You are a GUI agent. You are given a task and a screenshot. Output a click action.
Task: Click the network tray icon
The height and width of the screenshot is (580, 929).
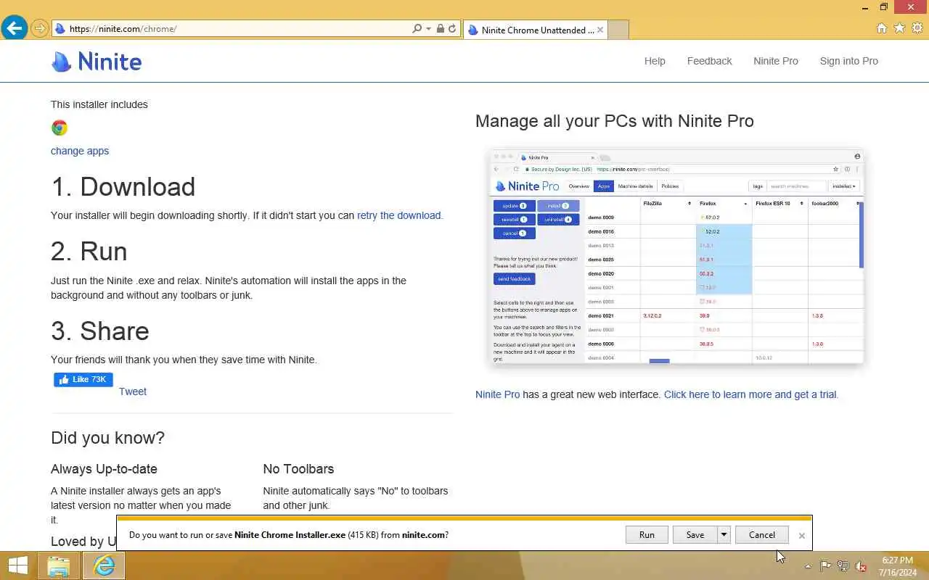[x=843, y=566]
